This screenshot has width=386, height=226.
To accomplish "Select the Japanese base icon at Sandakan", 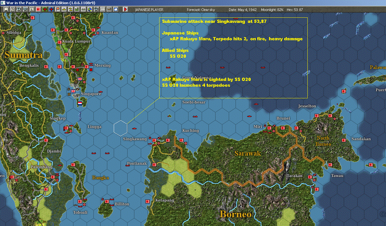I will coord(344,140).
